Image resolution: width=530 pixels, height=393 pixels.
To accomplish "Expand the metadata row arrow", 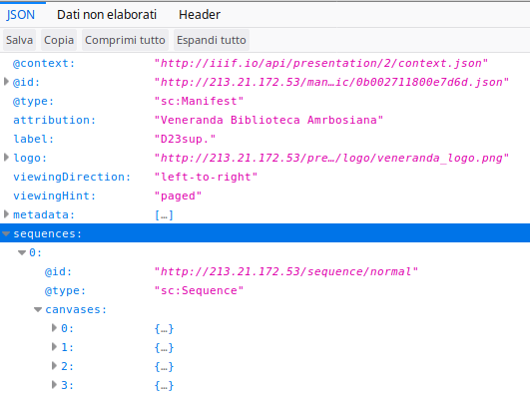I will [6, 213].
